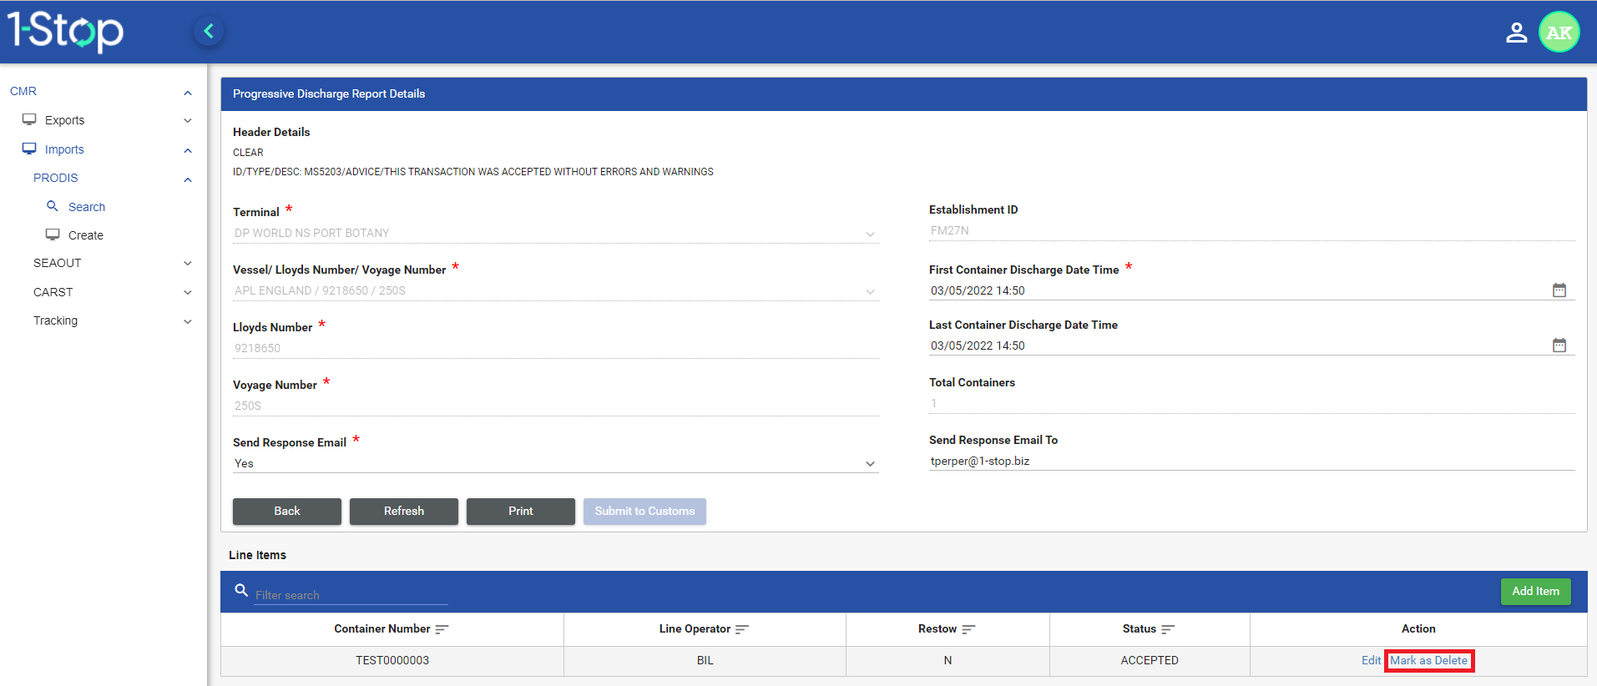Open calendar for Last Container Discharge Date
The image size is (1597, 686).
[x=1559, y=346]
